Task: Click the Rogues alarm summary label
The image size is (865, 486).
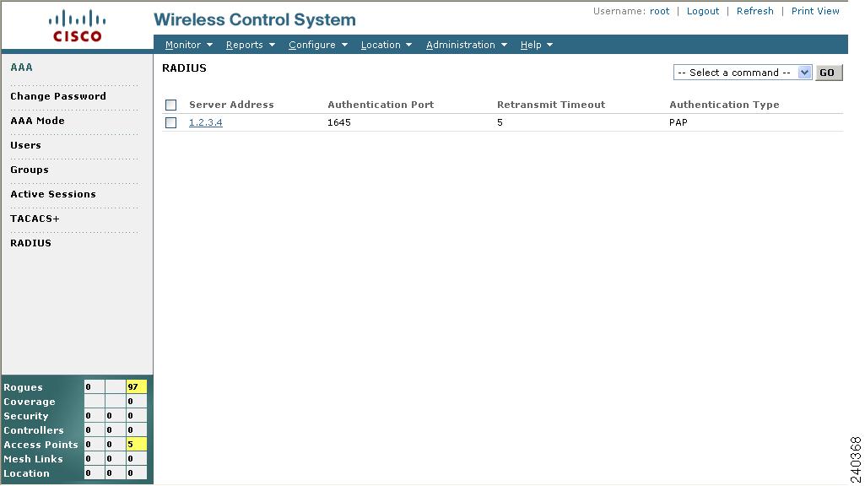Action: [23, 387]
